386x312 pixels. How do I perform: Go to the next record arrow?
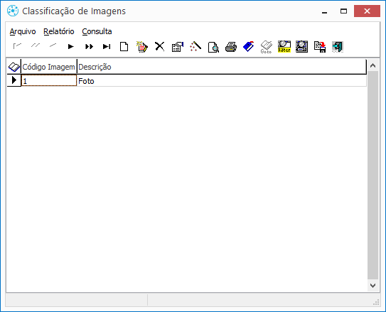[70, 46]
